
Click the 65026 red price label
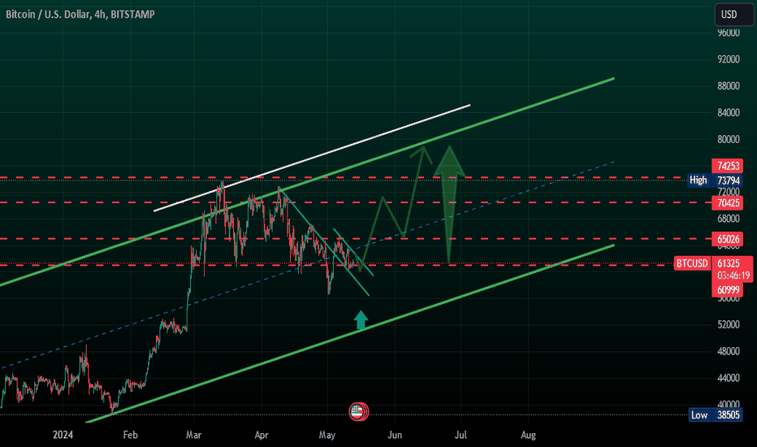[x=728, y=239]
